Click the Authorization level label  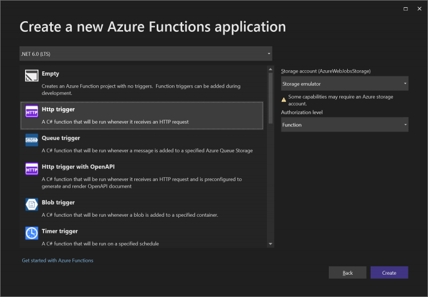[302, 113]
